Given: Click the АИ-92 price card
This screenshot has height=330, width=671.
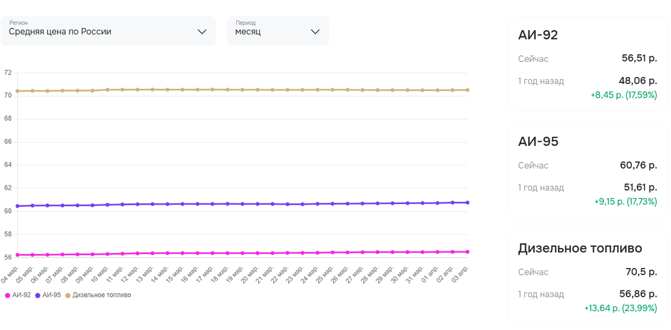Looking at the screenshot, I should (587, 64).
